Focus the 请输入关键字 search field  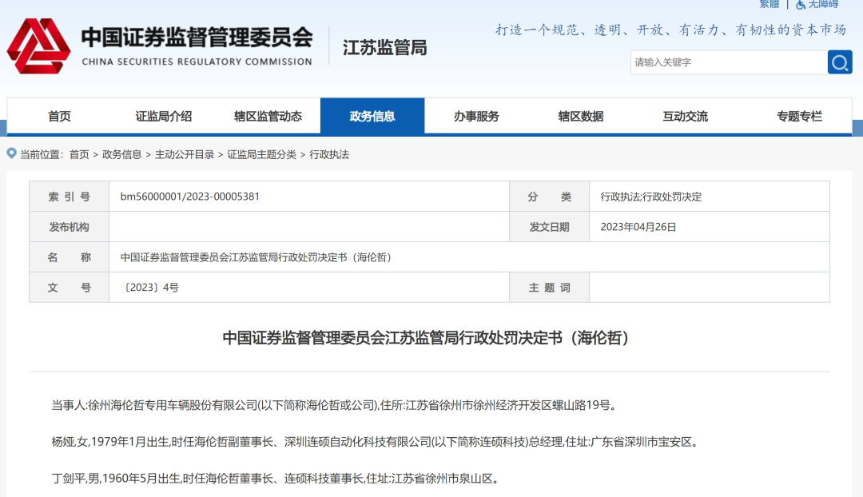point(729,62)
